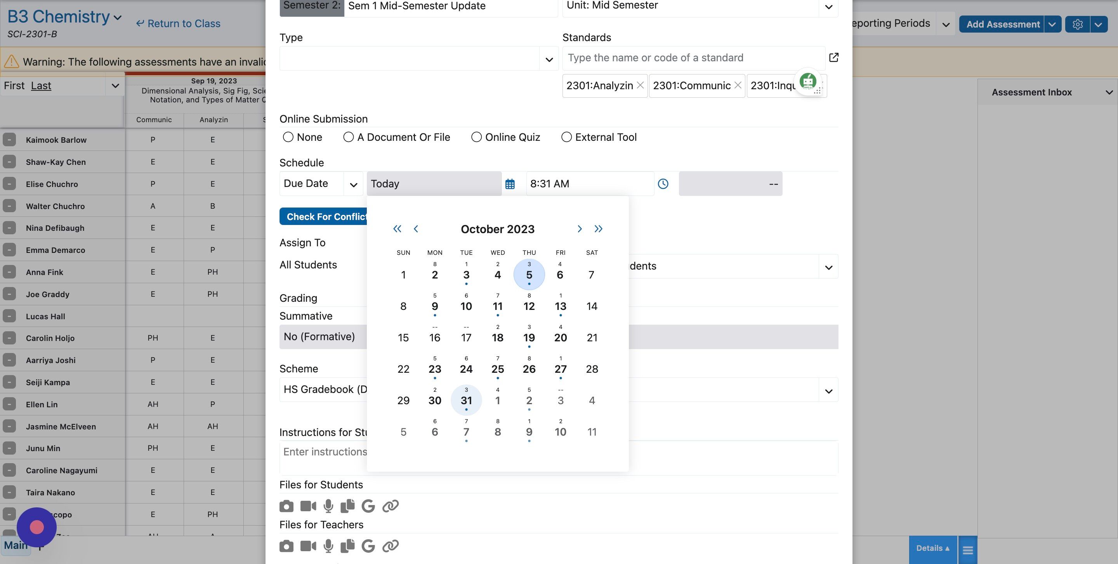Image resolution: width=1118 pixels, height=564 pixels.
Task: Click the green robot assistant icon
Action: pos(808,81)
